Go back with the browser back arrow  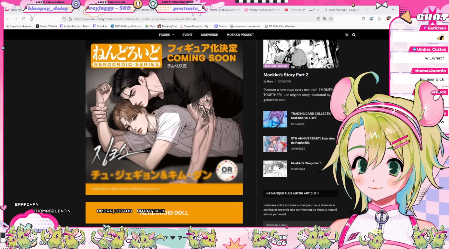(8, 19)
